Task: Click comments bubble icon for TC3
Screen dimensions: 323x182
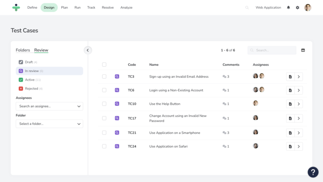Action: [x=224, y=76]
